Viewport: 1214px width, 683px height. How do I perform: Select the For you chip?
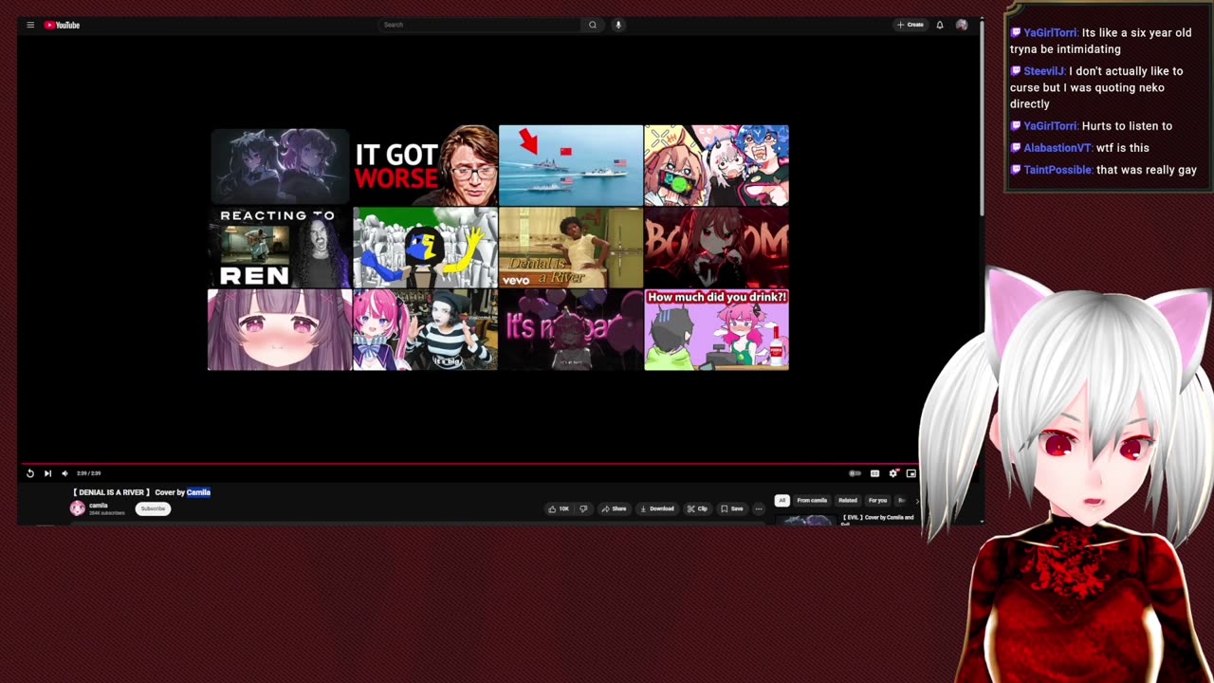tap(878, 500)
